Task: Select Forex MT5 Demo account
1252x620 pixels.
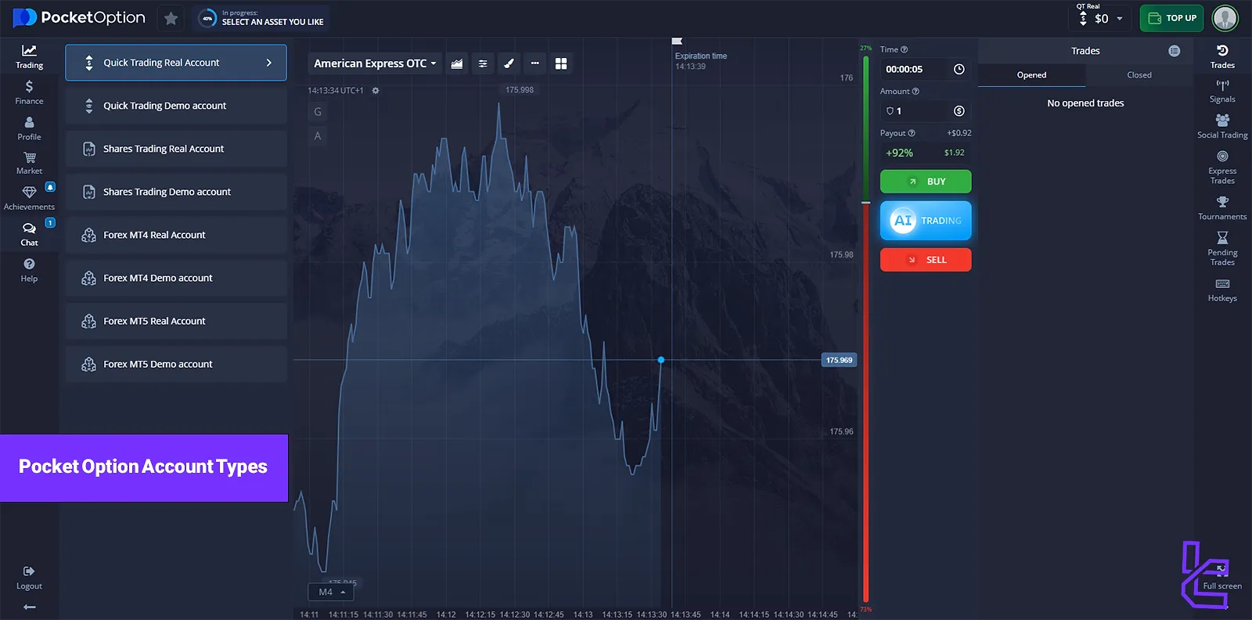Action: pos(176,364)
